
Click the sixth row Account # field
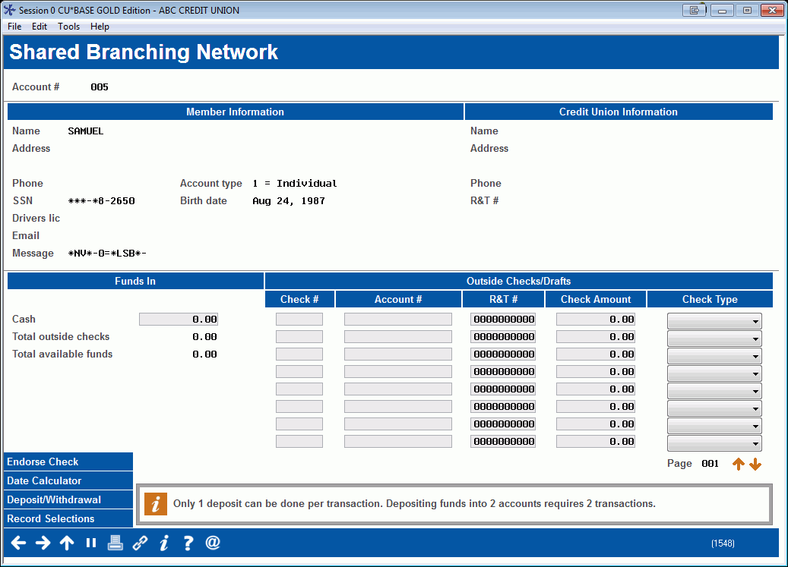pos(398,406)
